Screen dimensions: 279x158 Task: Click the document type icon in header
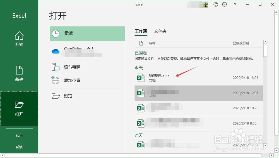(x=141, y=43)
